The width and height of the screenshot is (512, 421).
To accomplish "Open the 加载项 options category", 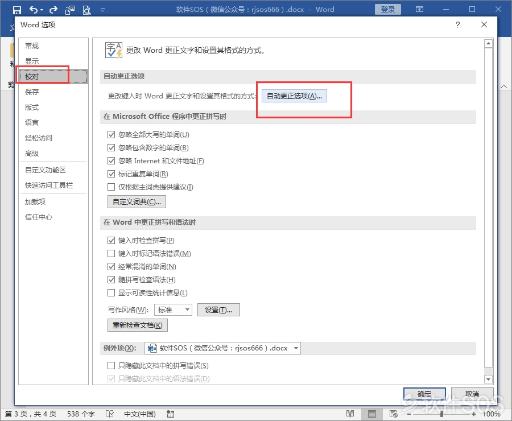I will tap(53, 202).
